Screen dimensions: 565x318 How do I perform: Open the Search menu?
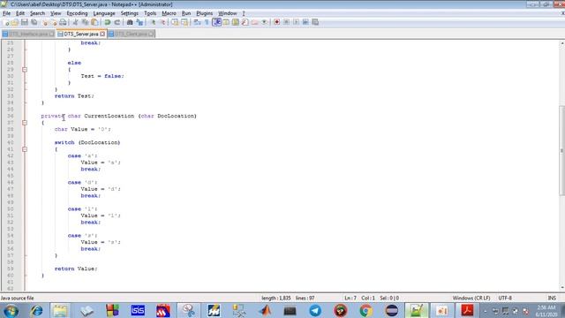pyautogui.click(x=37, y=13)
